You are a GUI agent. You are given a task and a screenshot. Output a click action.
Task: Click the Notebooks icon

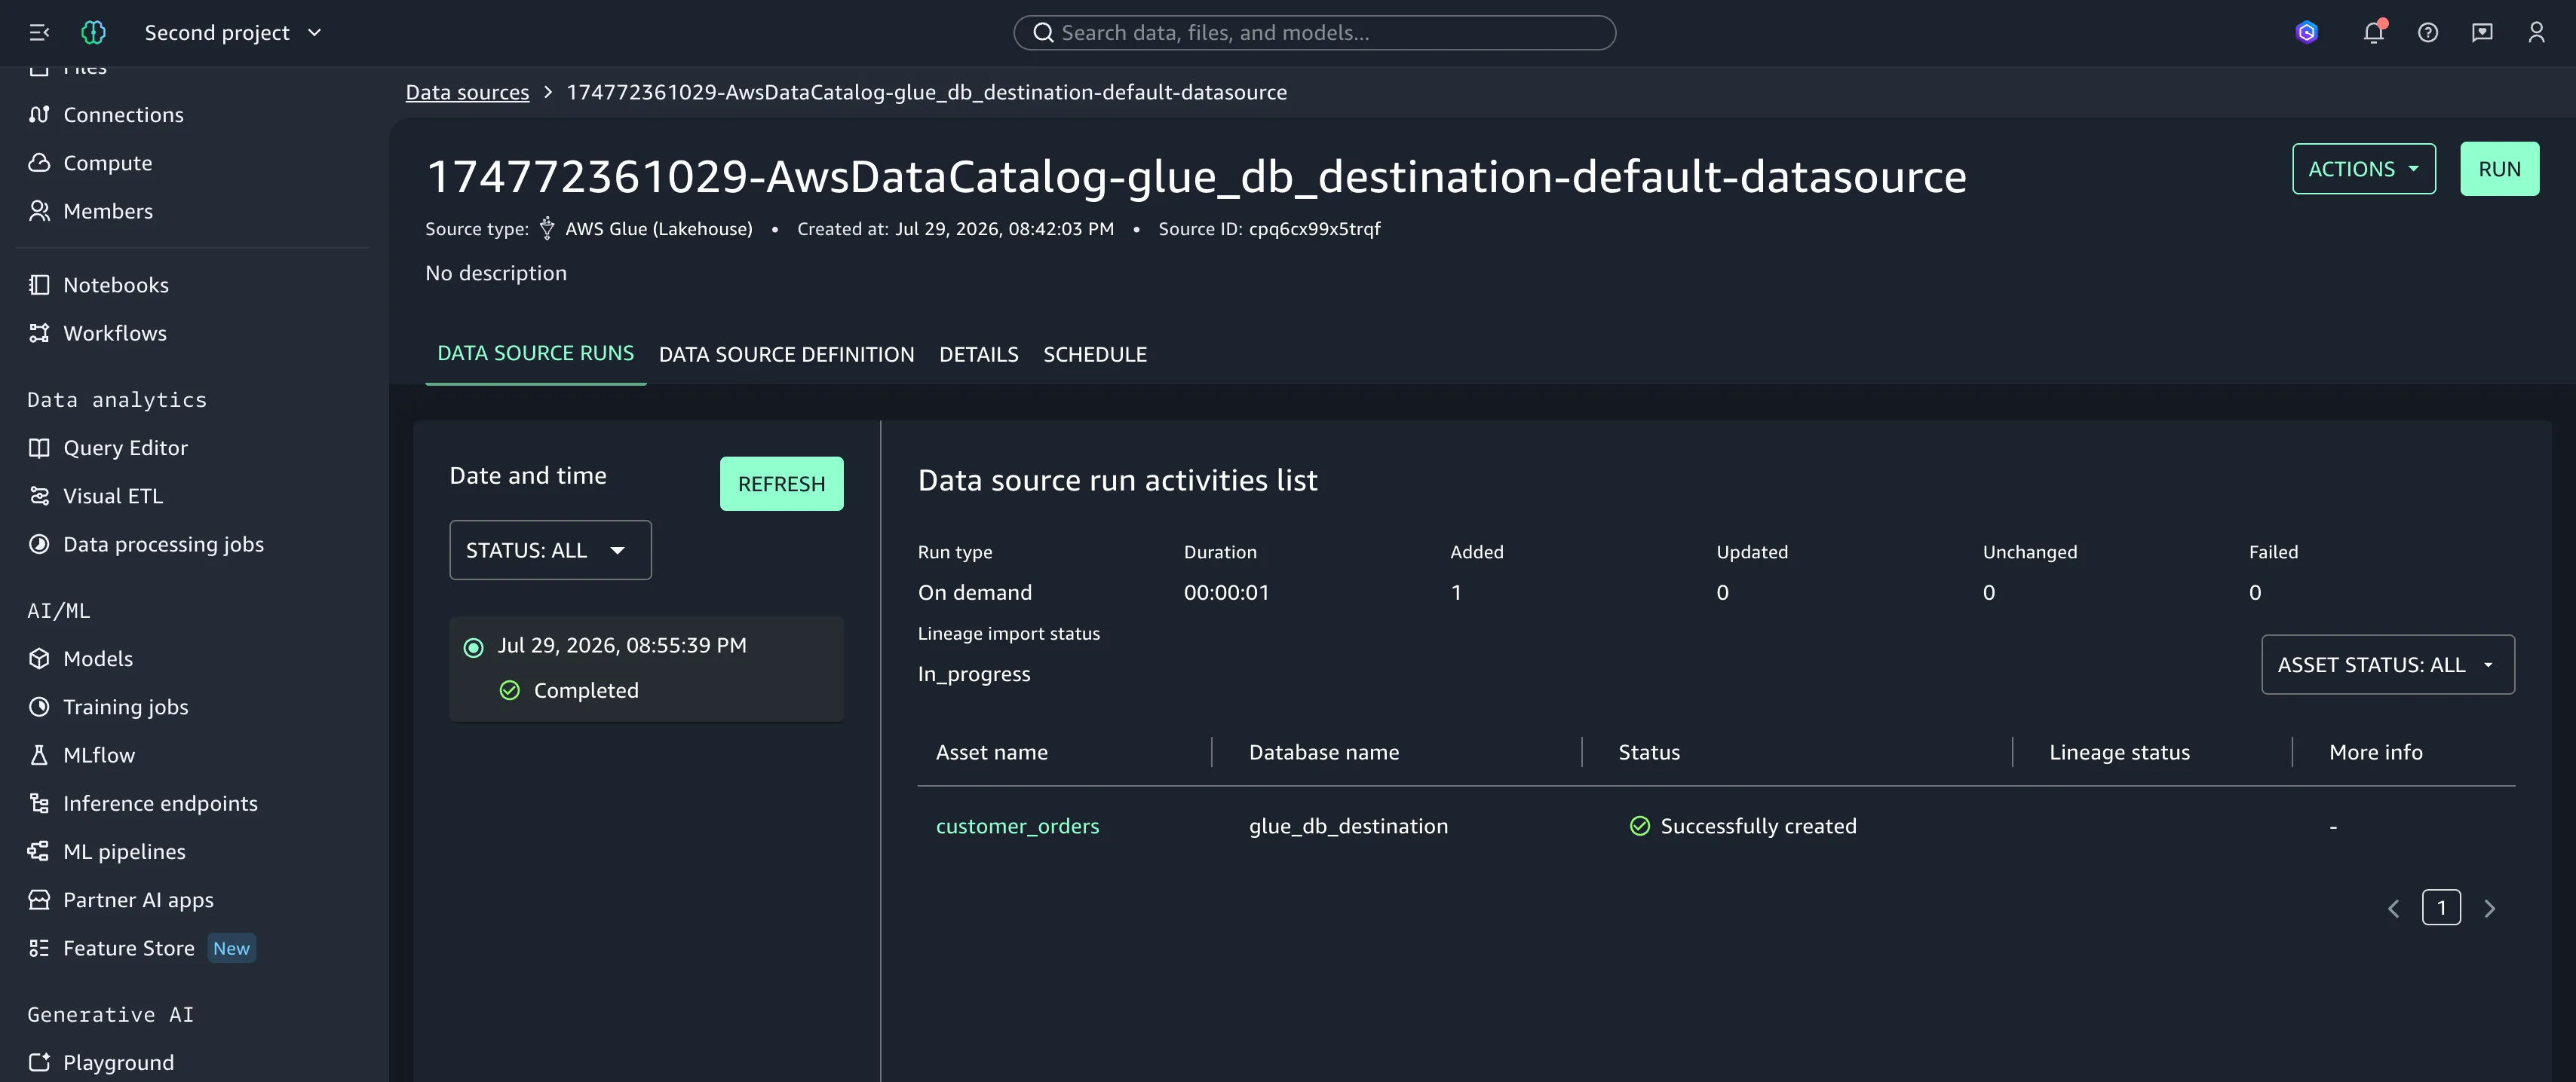click(39, 285)
